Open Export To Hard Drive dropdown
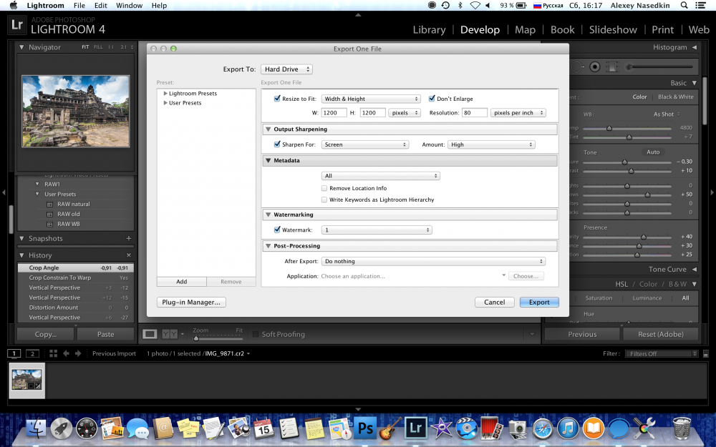Screen dimensions: 716x447 [287, 69]
